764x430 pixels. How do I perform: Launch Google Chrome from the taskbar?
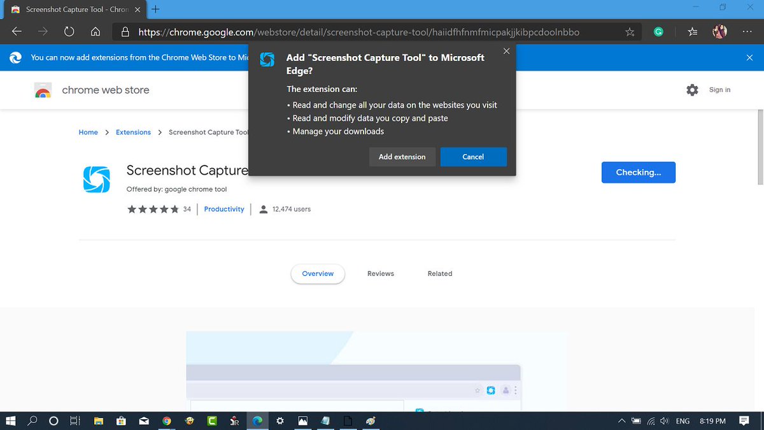click(x=167, y=420)
